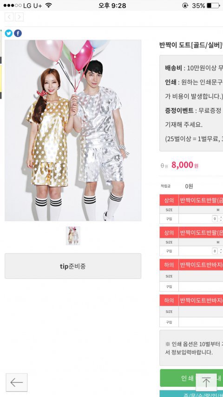Tap the back arrow button at bottom left
The width and height of the screenshot is (223, 397).
[17, 382]
